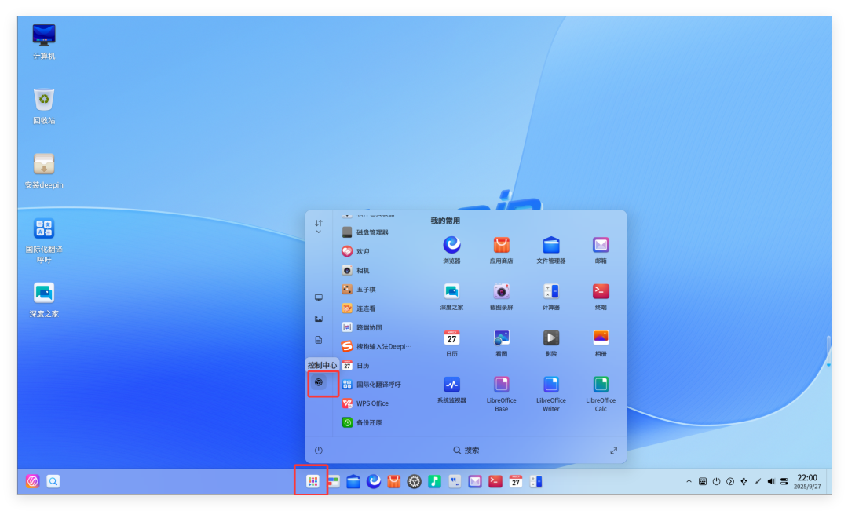Click the on-screen keyboard tray icon
848x511 pixels.
click(703, 481)
